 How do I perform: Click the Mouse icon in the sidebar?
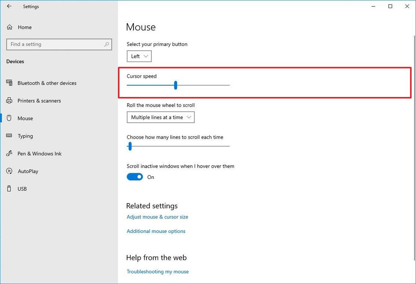9,118
